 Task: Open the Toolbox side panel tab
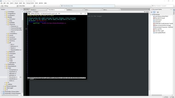[174, 12]
